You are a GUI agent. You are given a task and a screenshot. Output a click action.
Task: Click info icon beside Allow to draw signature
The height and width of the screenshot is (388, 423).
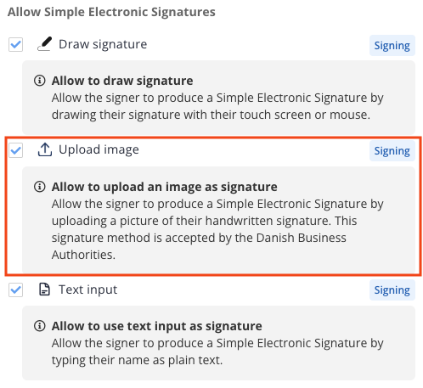point(40,81)
